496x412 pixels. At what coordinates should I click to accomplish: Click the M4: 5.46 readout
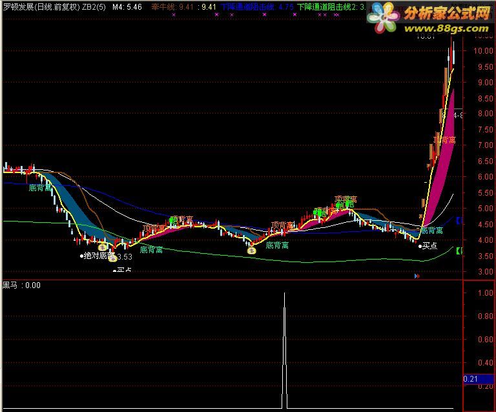tap(127, 7)
